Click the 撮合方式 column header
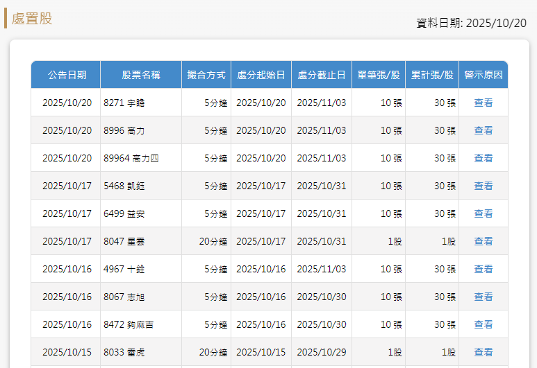Screen dimensions: 537x368 coord(206,75)
